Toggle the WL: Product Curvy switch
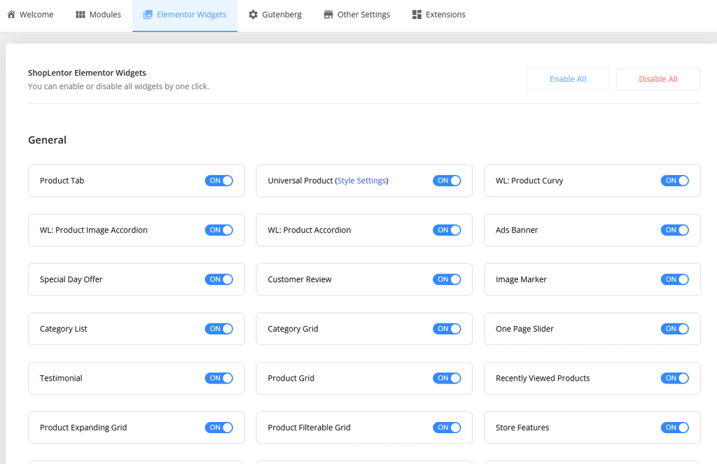The width and height of the screenshot is (717, 464). [x=674, y=181]
